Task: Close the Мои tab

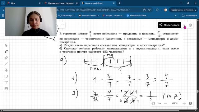Action: tap(40, 3)
